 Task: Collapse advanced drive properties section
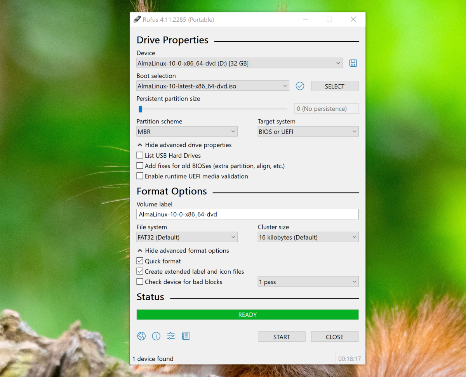pos(184,145)
